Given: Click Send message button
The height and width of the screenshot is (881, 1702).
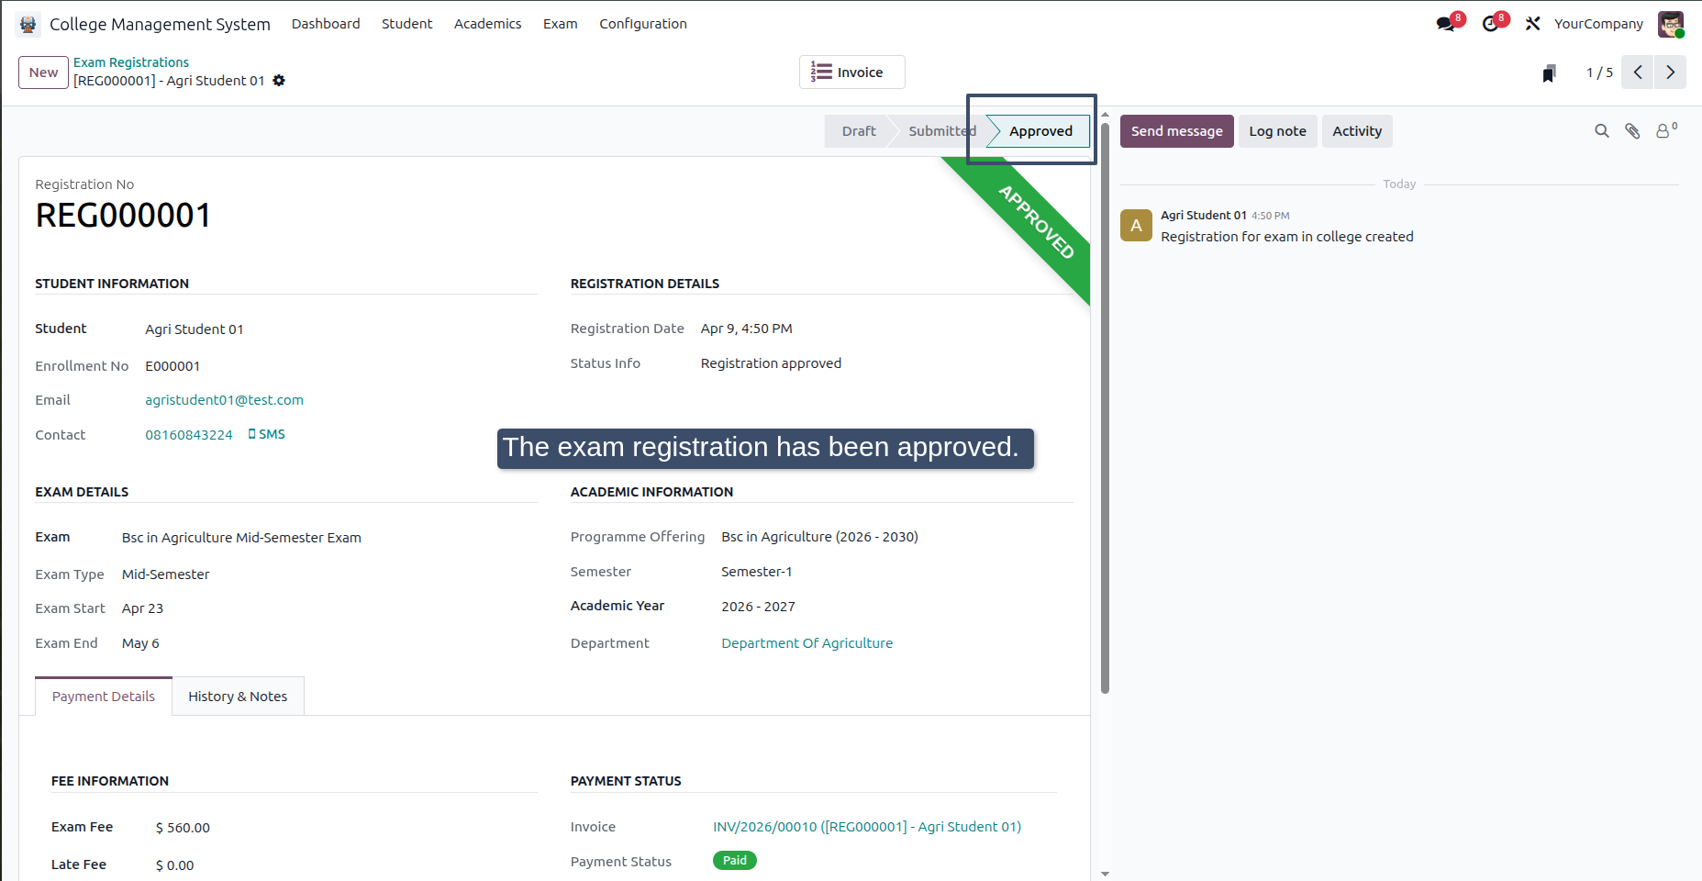Looking at the screenshot, I should coord(1176,131).
